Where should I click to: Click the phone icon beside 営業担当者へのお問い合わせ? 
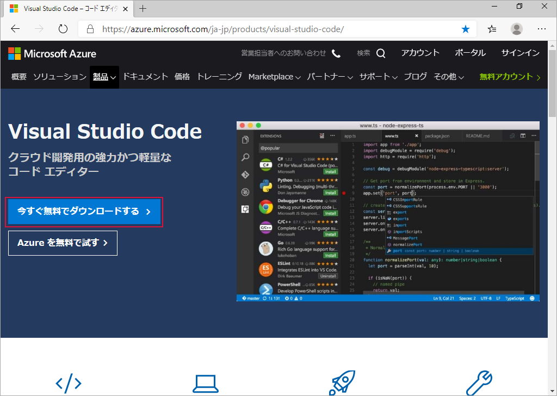[x=336, y=53]
